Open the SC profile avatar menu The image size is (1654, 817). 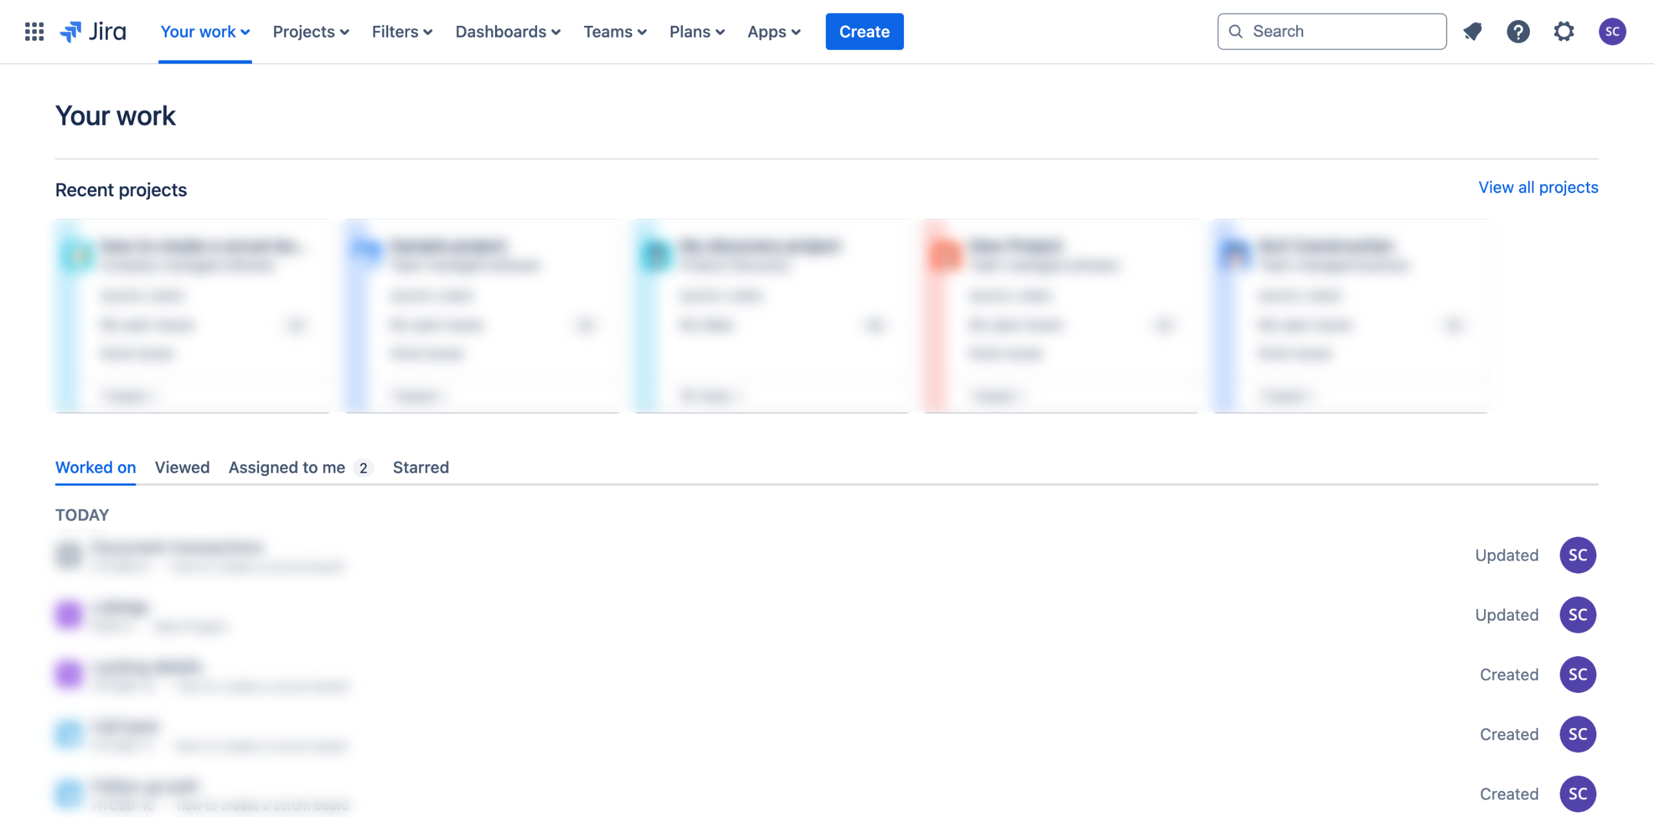click(1612, 32)
